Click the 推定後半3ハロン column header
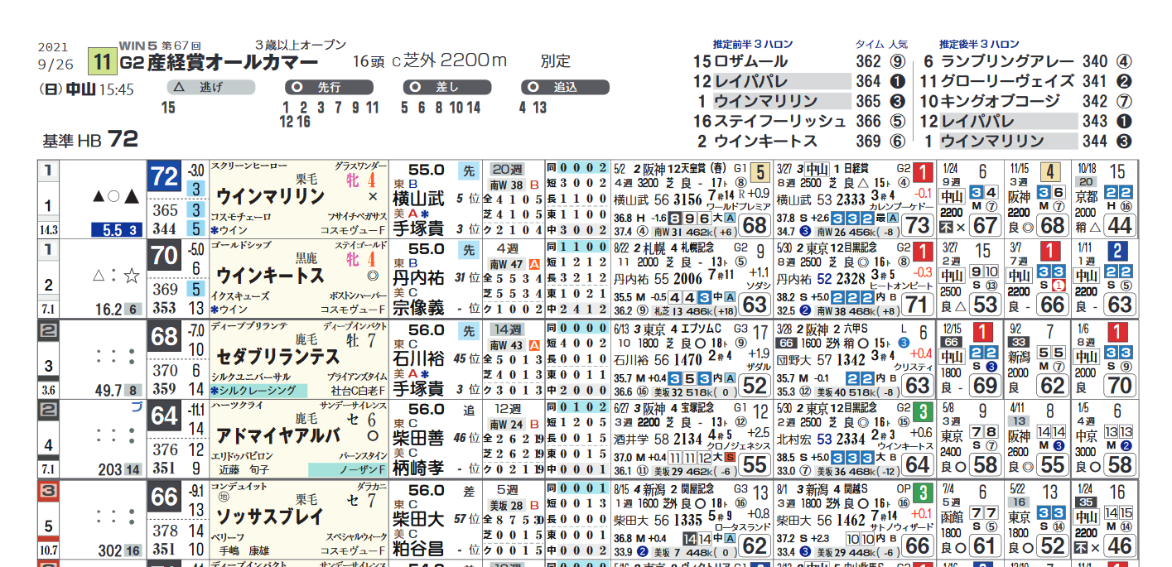The image size is (1172, 567). (980, 44)
